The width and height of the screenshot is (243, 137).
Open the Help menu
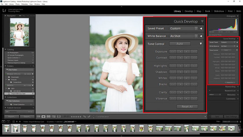(x=43, y=4)
